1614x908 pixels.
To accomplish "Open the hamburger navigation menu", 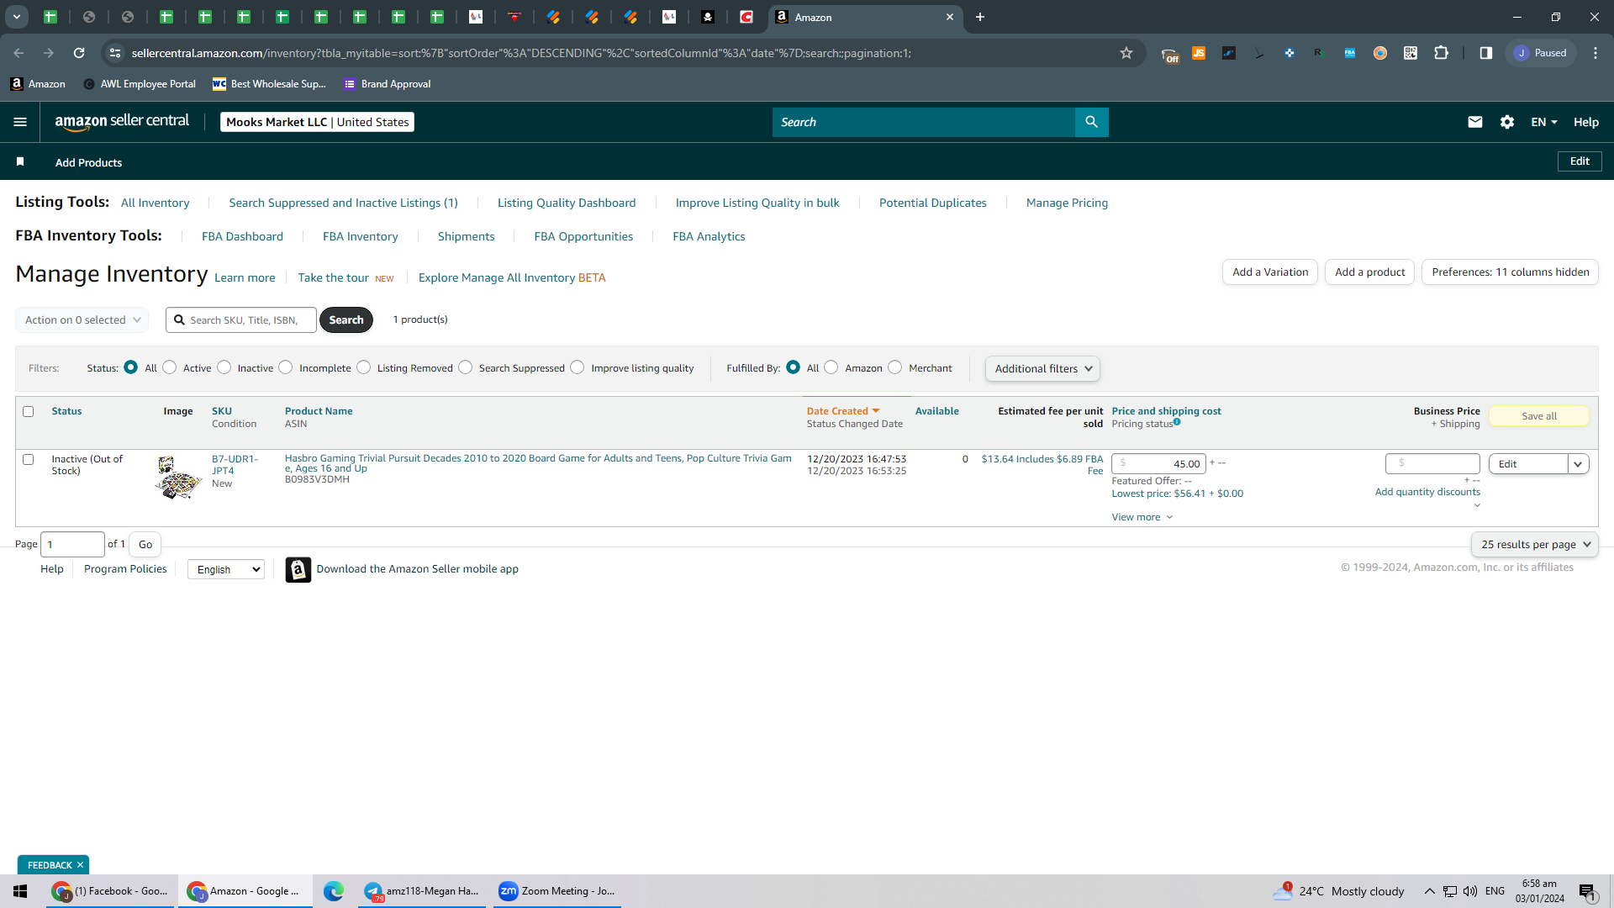I will (20, 122).
